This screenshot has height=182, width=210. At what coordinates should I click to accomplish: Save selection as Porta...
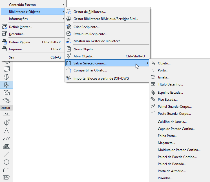click(179, 70)
